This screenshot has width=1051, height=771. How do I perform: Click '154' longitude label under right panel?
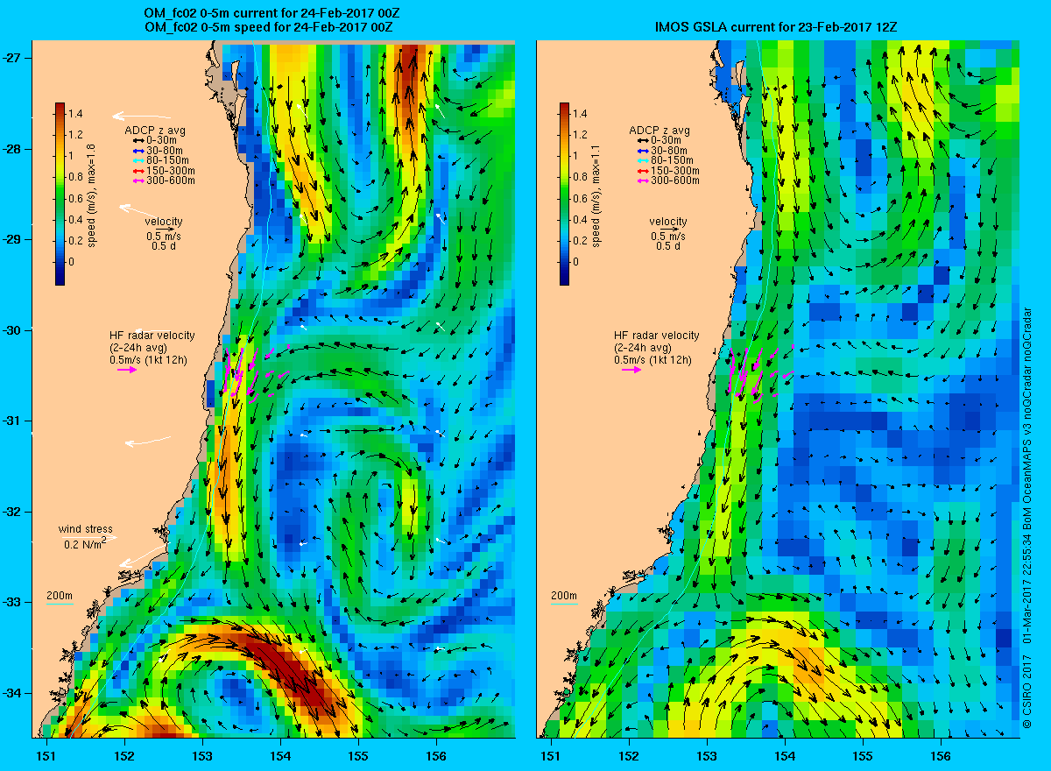[x=785, y=756]
